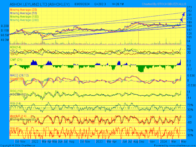The height and width of the screenshot is (147, 196).
Task: Click the 70% level of the RSI (14) scale
Action: point(190,105)
